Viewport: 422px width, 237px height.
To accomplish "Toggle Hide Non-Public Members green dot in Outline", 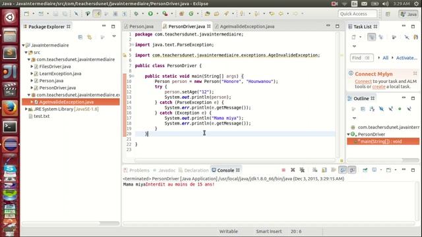I will point(400,109).
